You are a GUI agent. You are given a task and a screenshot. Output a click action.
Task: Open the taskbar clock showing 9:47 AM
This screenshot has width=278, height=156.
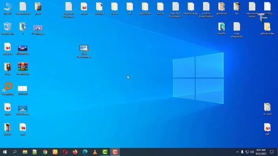261,152
